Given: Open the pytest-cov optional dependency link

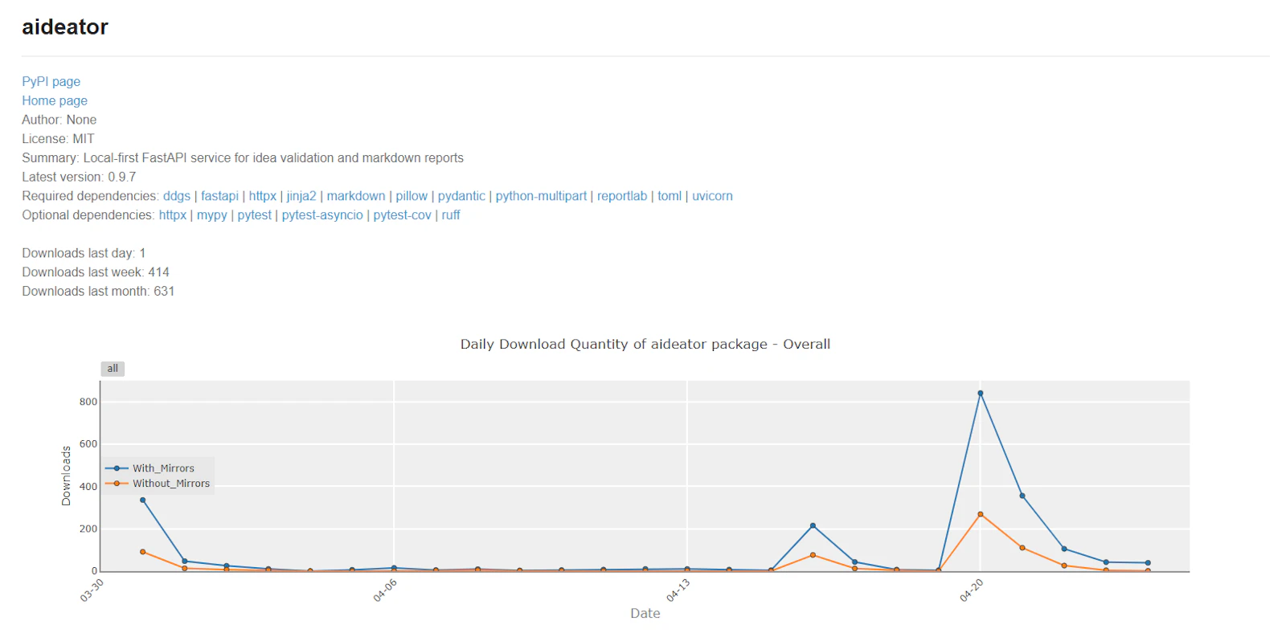Looking at the screenshot, I should tap(402, 215).
